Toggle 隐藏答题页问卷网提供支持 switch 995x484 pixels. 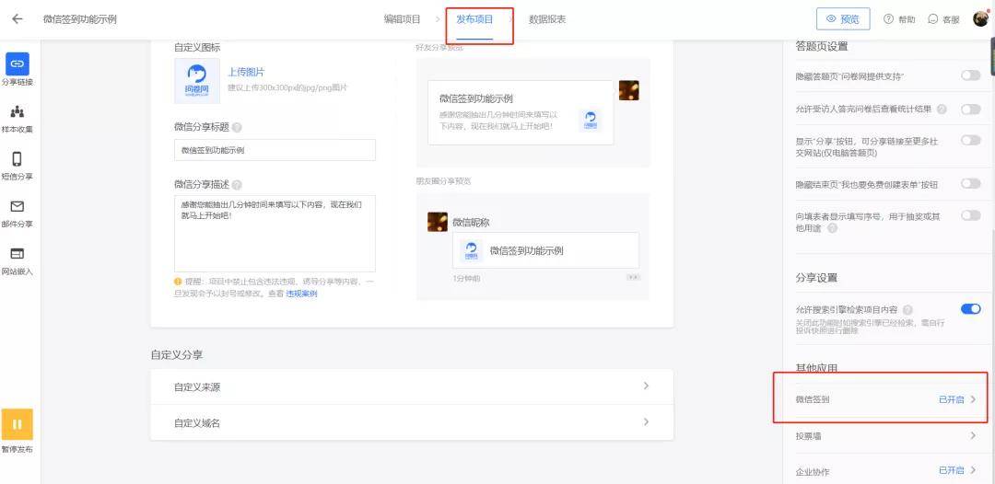[x=970, y=75]
